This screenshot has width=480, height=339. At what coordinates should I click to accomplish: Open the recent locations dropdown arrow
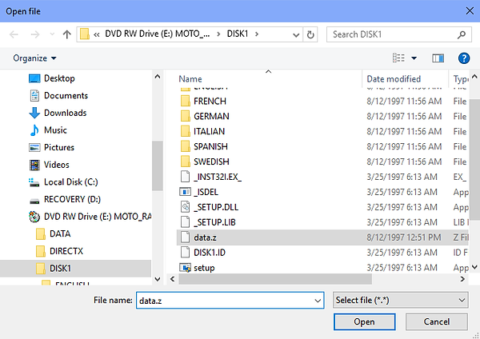click(52, 34)
